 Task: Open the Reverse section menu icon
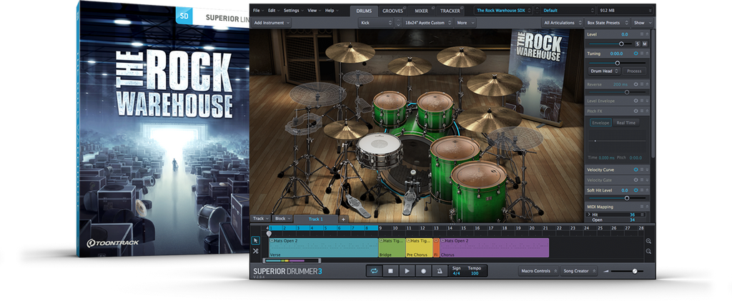[641, 84]
